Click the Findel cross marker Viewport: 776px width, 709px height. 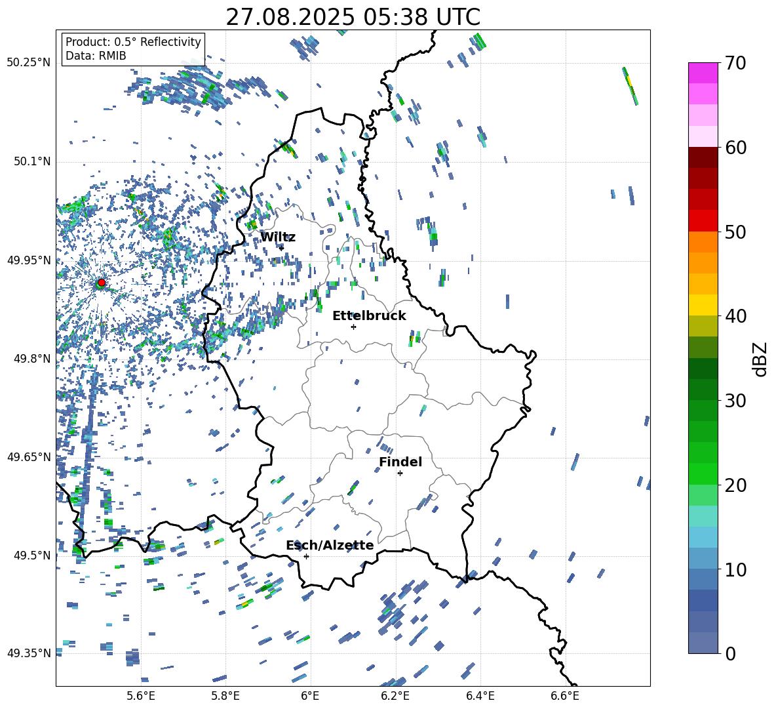(x=400, y=474)
